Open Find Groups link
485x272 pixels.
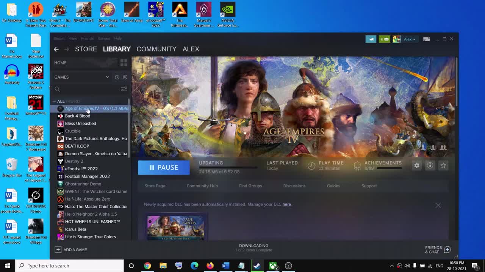tap(250, 186)
